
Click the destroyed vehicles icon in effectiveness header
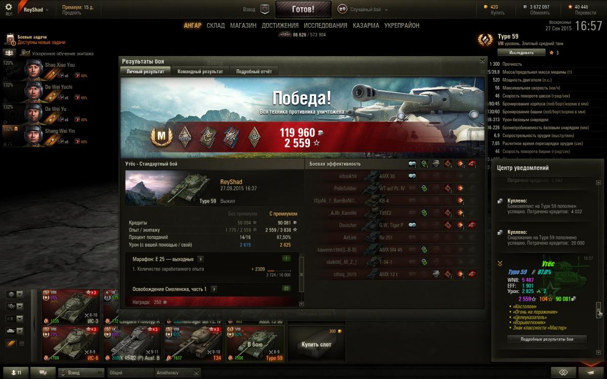472,164
